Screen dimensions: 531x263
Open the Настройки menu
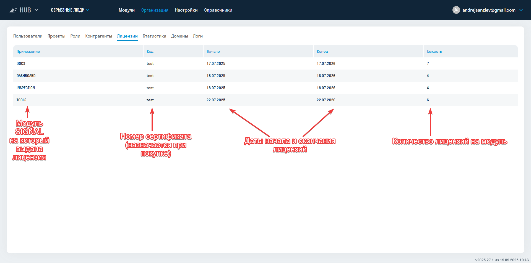point(186,10)
